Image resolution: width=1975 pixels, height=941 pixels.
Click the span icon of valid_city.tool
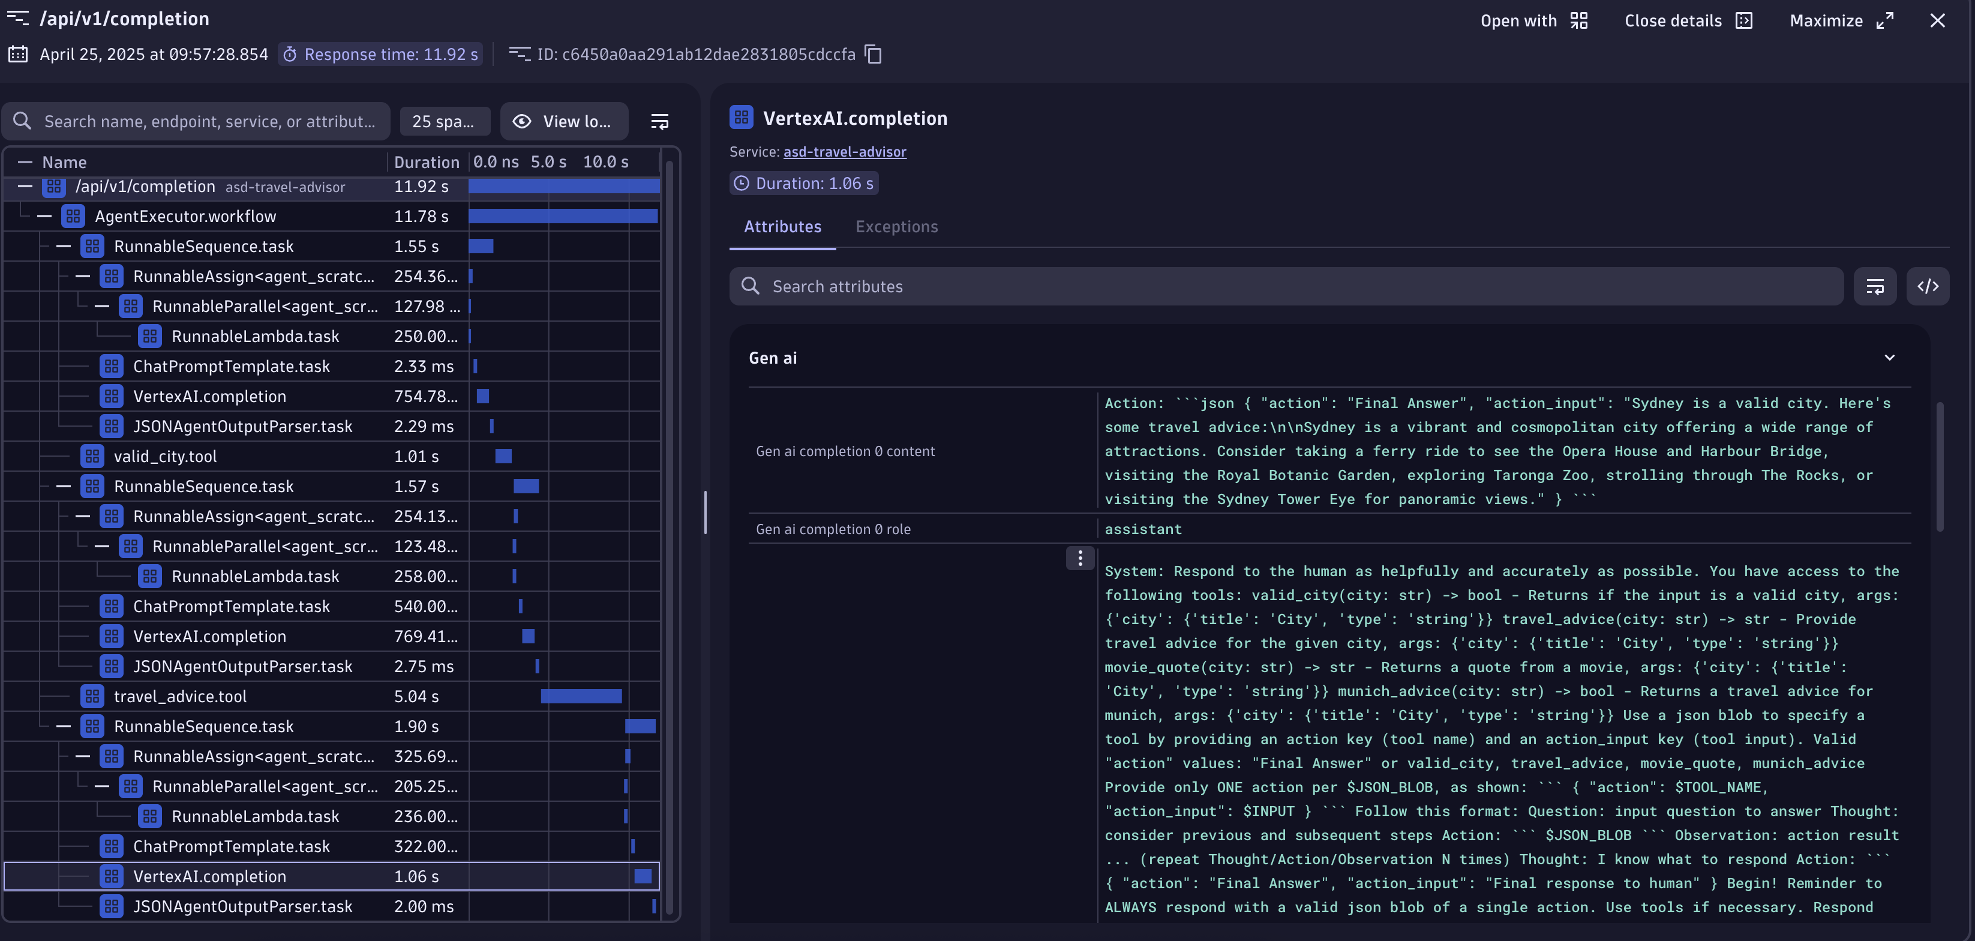click(x=92, y=456)
